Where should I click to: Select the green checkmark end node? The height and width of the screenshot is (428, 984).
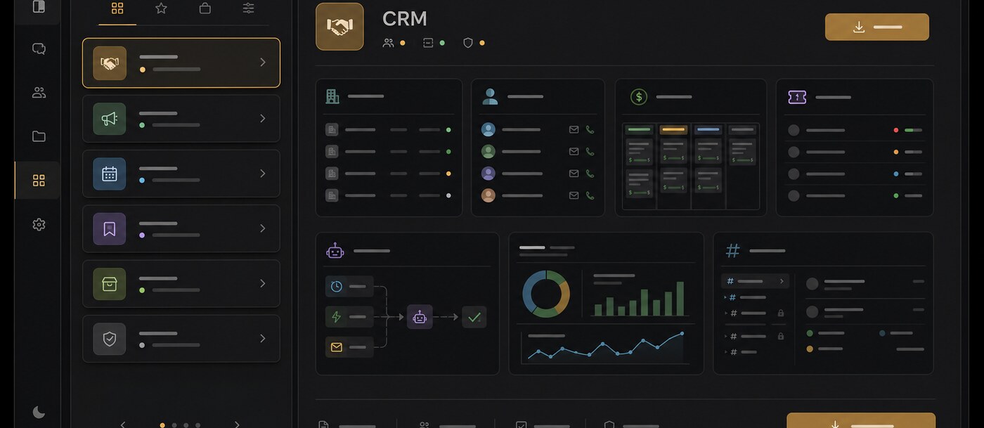coord(474,317)
